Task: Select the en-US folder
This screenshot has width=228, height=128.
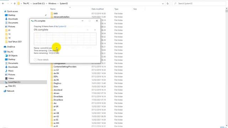Action: (56, 117)
